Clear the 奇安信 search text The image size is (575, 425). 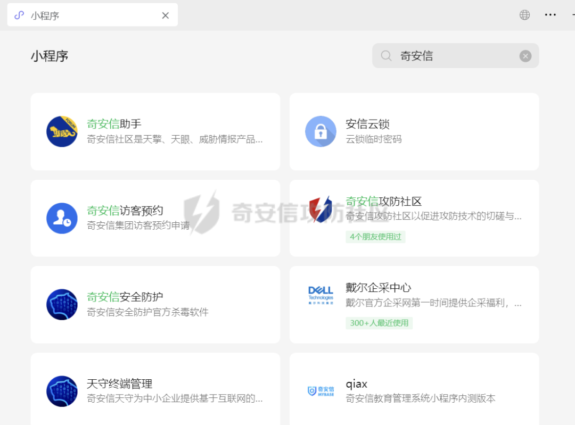point(525,56)
